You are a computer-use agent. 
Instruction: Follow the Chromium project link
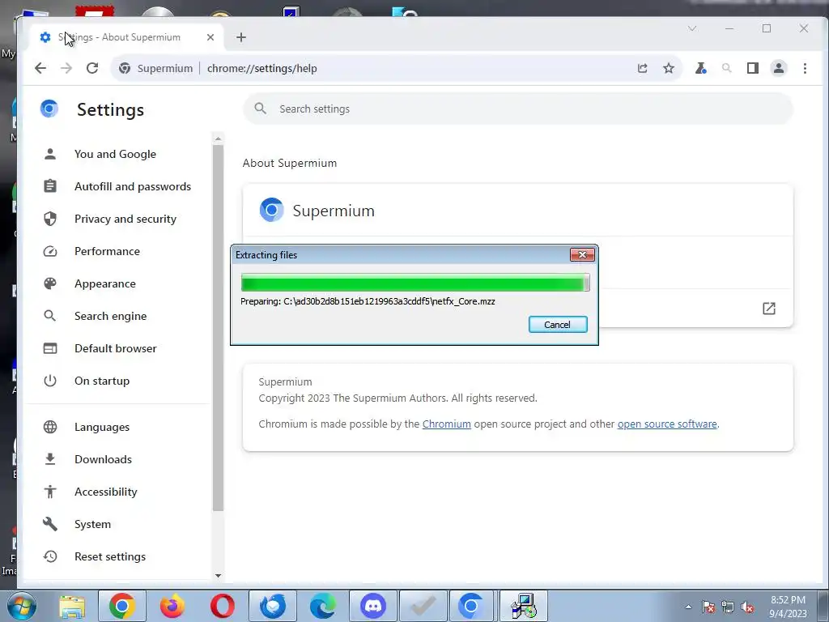tap(446, 424)
